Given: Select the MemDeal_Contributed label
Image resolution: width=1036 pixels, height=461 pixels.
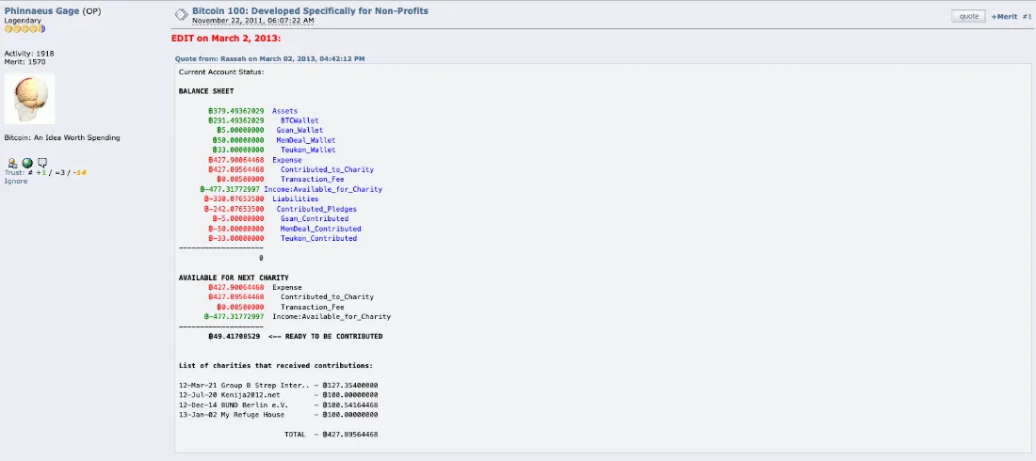Looking at the screenshot, I should coord(320,229).
